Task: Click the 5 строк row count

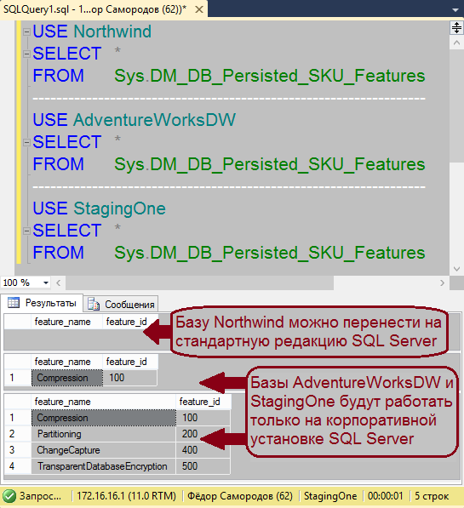Action: [432, 496]
